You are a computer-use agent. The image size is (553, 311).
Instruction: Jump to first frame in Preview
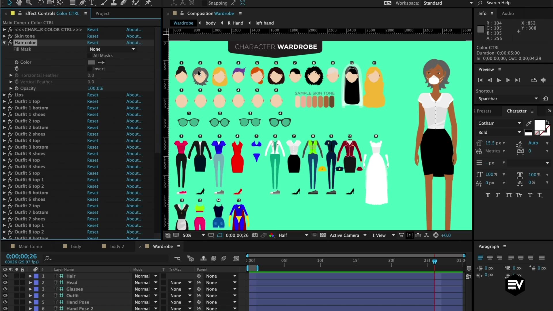point(480,80)
